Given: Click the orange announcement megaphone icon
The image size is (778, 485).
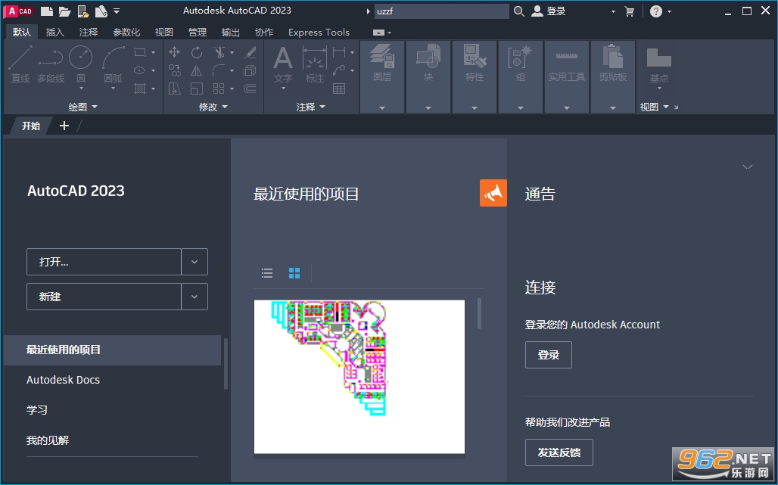Looking at the screenshot, I should click(x=493, y=193).
